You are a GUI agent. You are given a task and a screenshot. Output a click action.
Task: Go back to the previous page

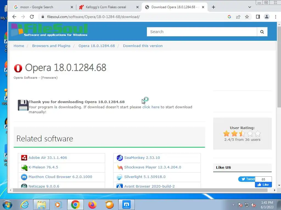tap(14, 17)
